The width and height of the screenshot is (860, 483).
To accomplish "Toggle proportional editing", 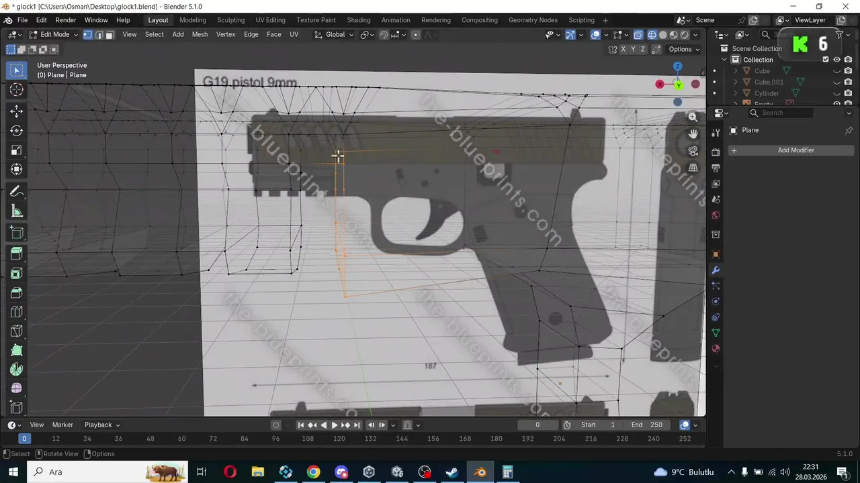I will (415, 34).
